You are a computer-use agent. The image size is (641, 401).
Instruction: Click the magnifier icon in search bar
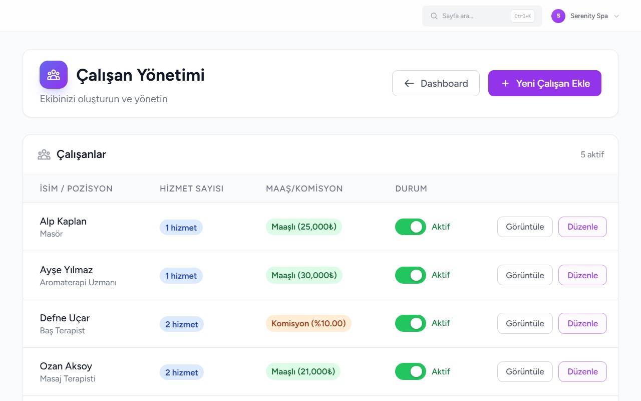[434, 16]
